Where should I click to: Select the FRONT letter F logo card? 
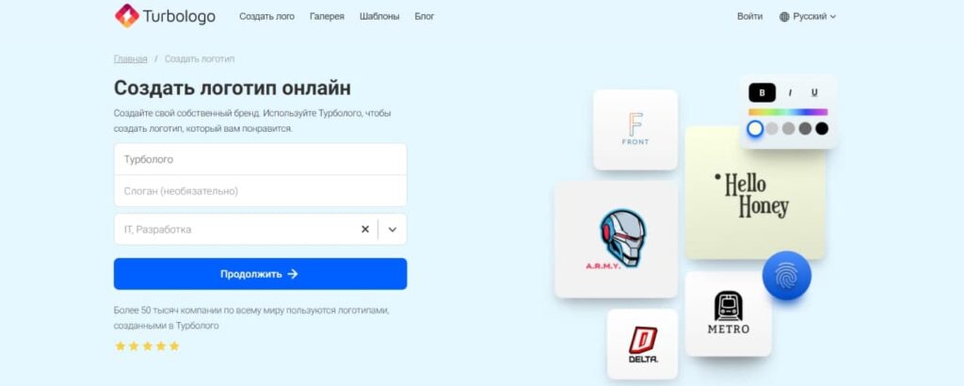[635, 130]
